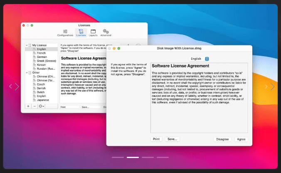Open the Layouts pane in the toolbar
This screenshot has height=173, width=281.
93,33
